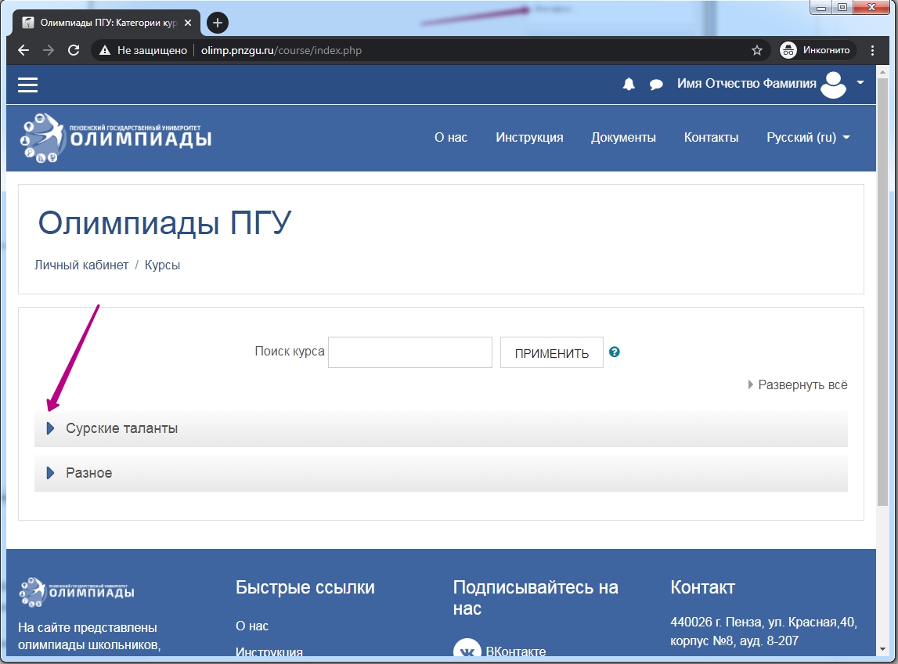Open notifications bell
This screenshot has height=664, width=898.
click(x=629, y=85)
